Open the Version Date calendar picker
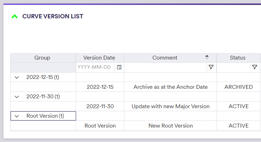 [119, 67]
